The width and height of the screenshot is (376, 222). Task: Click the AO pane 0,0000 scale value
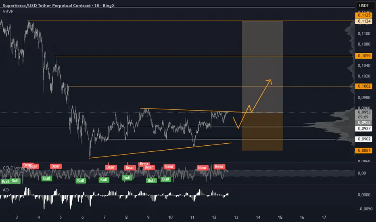(x=364, y=195)
